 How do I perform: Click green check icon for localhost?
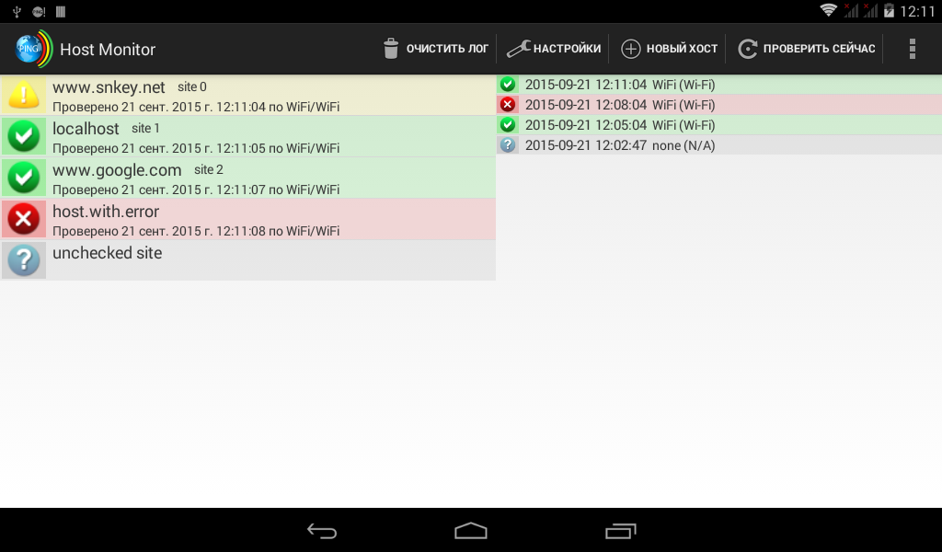click(24, 136)
